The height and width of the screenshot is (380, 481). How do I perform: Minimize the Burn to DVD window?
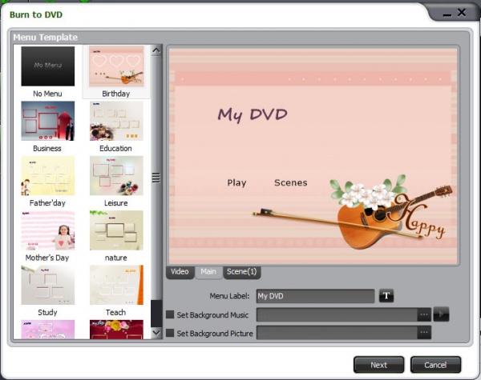(x=447, y=14)
